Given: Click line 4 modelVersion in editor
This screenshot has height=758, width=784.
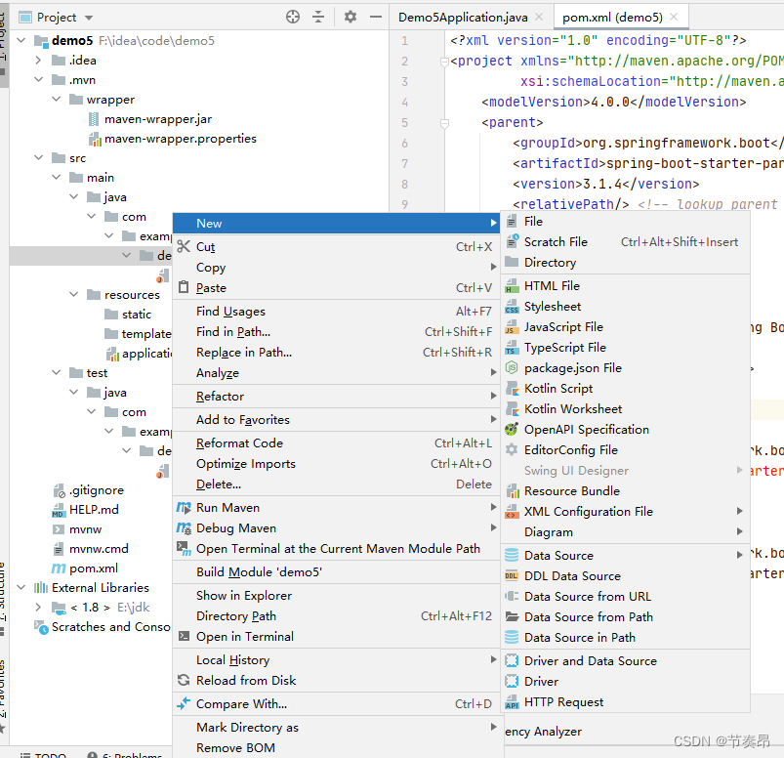Looking at the screenshot, I should [613, 102].
